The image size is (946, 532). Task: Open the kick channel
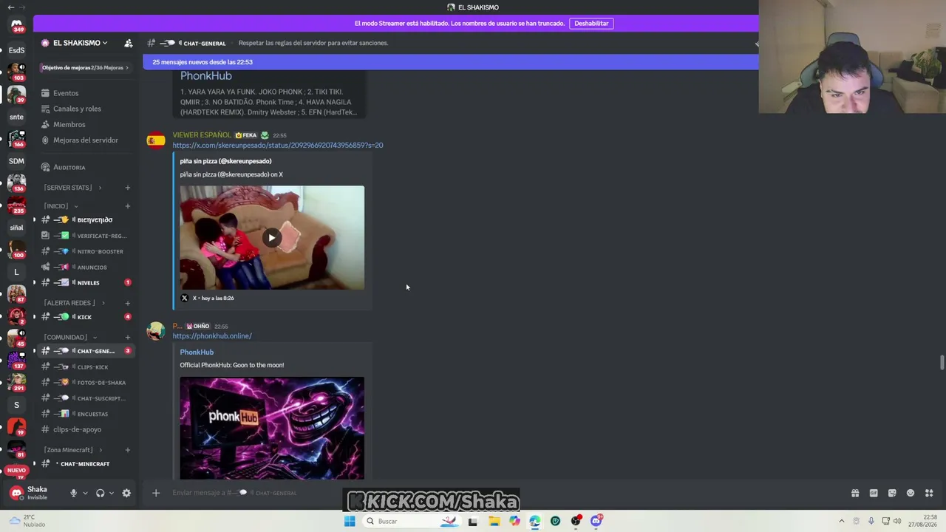click(x=86, y=317)
